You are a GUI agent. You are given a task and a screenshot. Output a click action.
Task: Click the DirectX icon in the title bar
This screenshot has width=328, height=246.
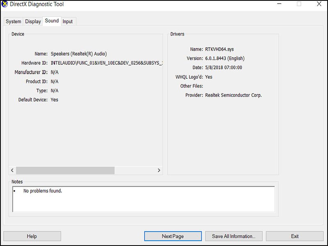(5, 5)
